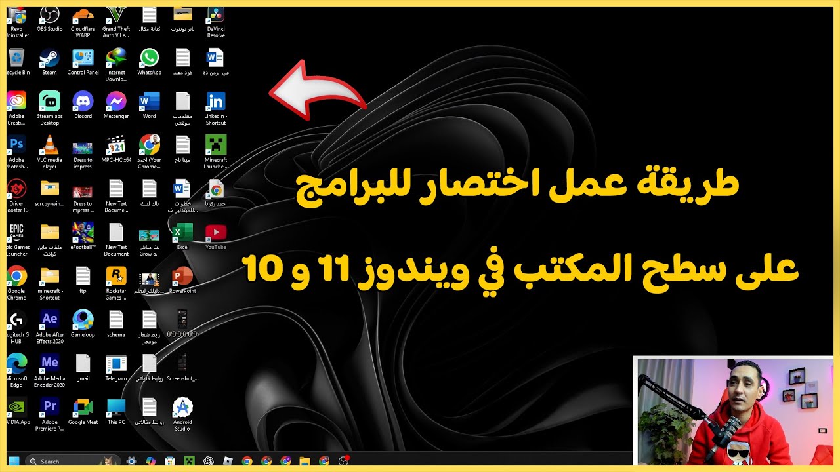Open the بانر يوتيوب folder
This screenshot has height=472, width=840.
point(183,19)
